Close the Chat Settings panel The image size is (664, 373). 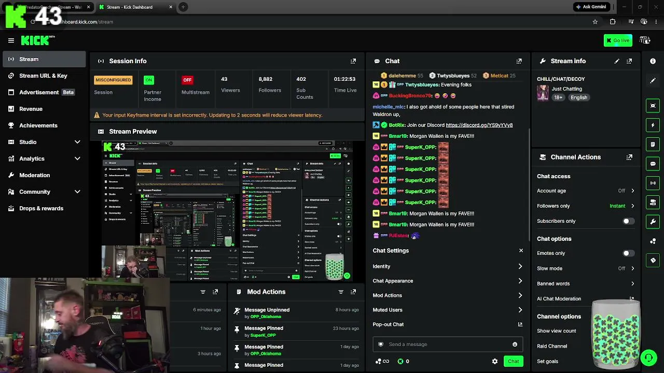tap(521, 251)
